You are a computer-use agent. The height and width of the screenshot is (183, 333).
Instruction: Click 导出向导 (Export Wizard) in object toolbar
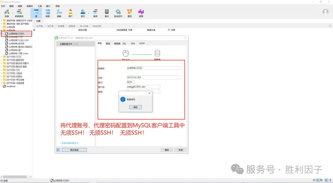[95, 26]
